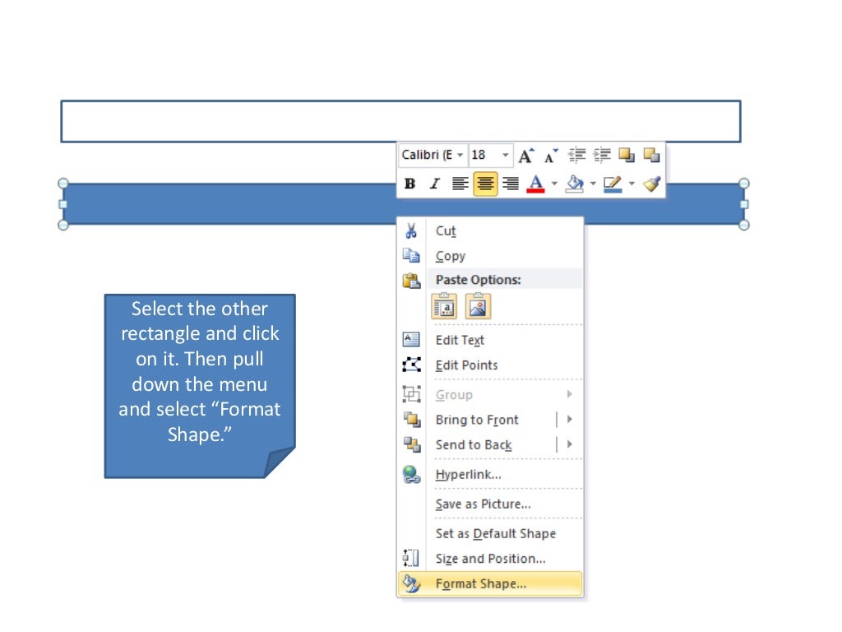Click the blue instruction note shape
Viewport: 842px width, 632px height.
[x=200, y=386]
